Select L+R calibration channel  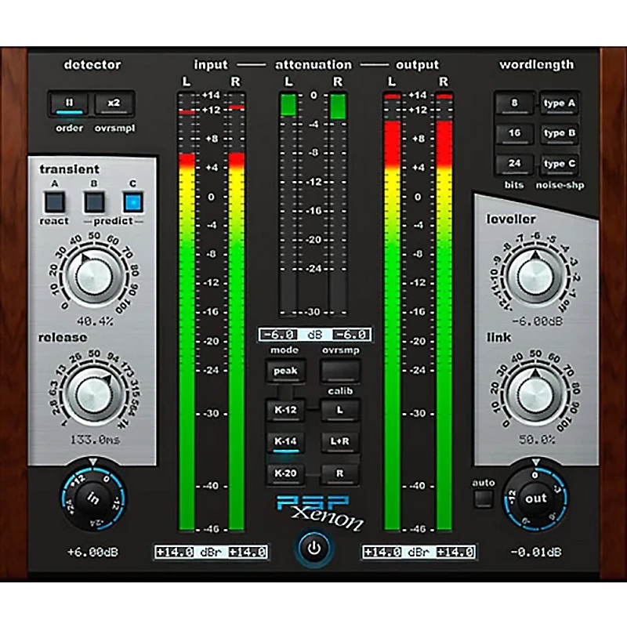(x=338, y=440)
